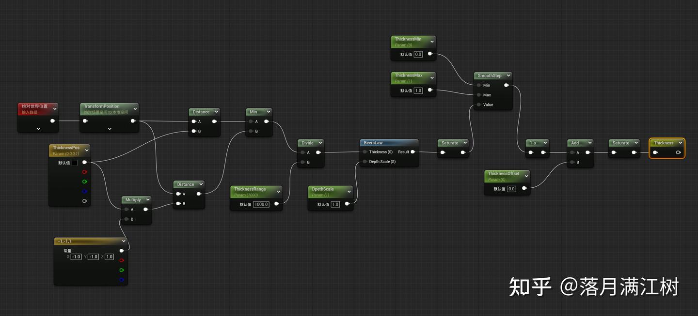Screen dimensions: 698x316
Task: Click the DpethScale output pin
Action: coord(347,204)
